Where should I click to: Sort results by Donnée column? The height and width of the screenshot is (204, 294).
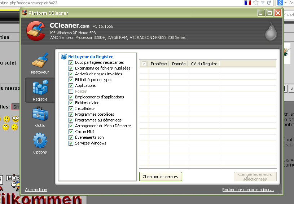[179, 64]
